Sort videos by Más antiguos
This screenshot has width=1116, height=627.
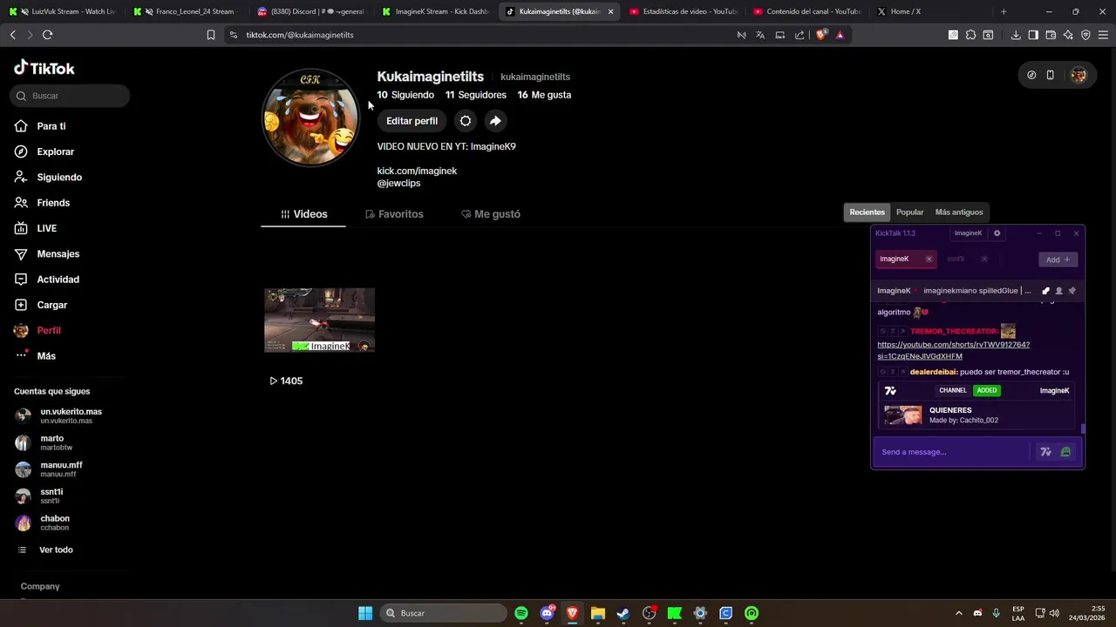point(959,212)
